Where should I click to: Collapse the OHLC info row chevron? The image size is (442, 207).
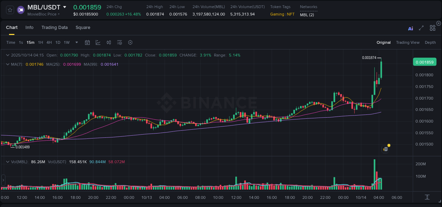(8, 55)
